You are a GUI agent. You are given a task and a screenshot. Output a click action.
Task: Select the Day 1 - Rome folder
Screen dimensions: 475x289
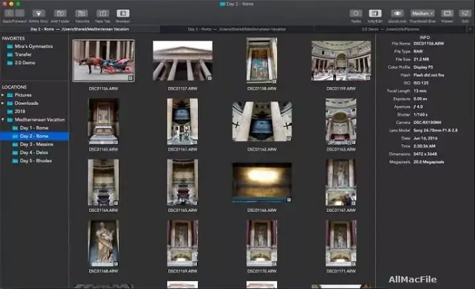(x=34, y=128)
